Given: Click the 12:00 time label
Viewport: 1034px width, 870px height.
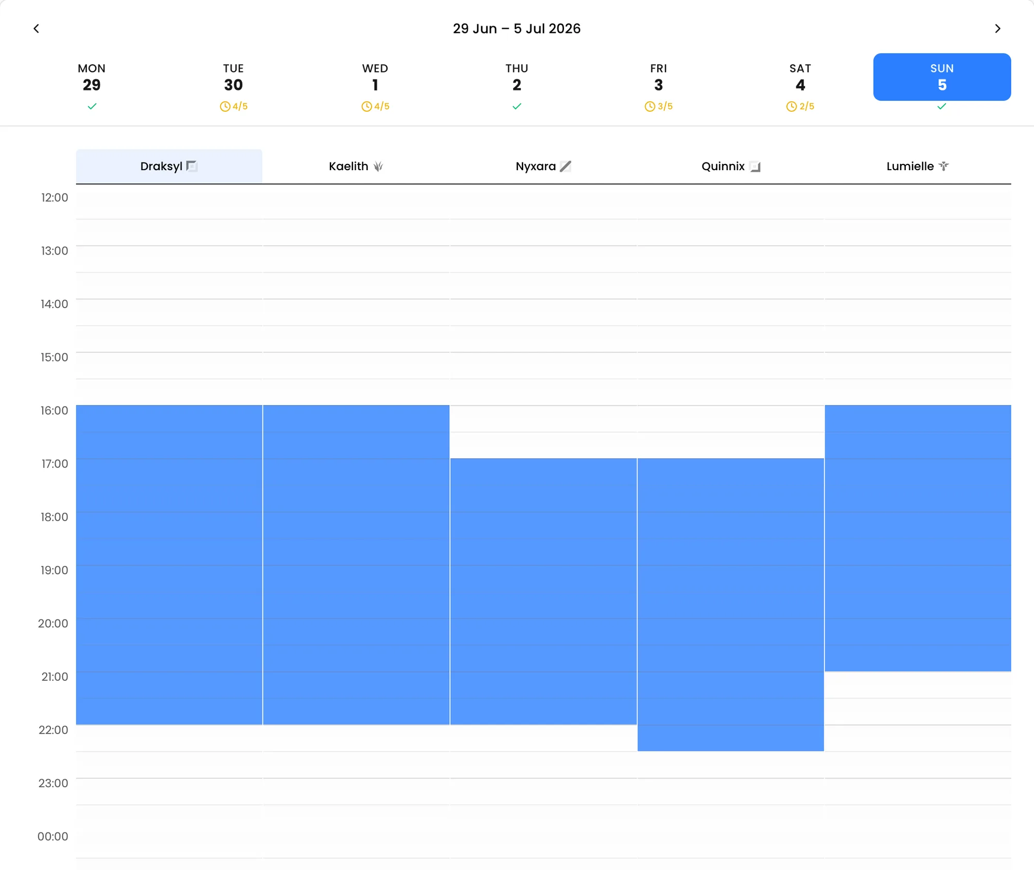Looking at the screenshot, I should click(54, 198).
